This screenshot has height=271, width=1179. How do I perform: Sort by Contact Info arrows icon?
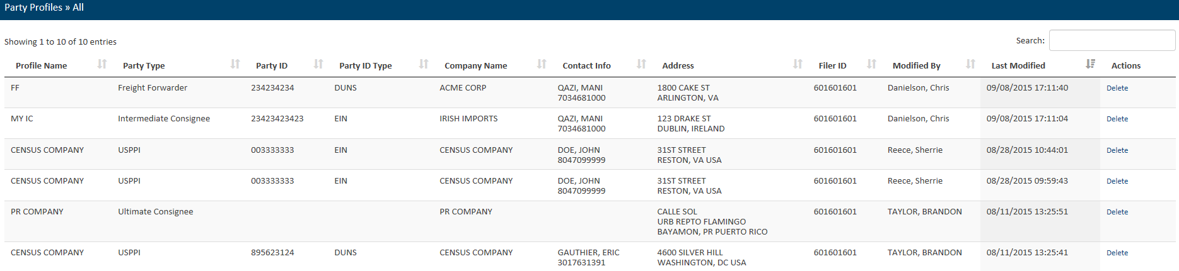pyautogui.click(x=641, y=64)
